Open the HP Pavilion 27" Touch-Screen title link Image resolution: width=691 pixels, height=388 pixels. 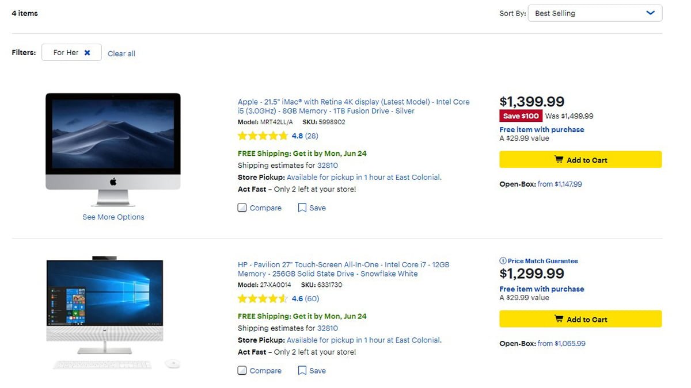click(x=343, y=269)
